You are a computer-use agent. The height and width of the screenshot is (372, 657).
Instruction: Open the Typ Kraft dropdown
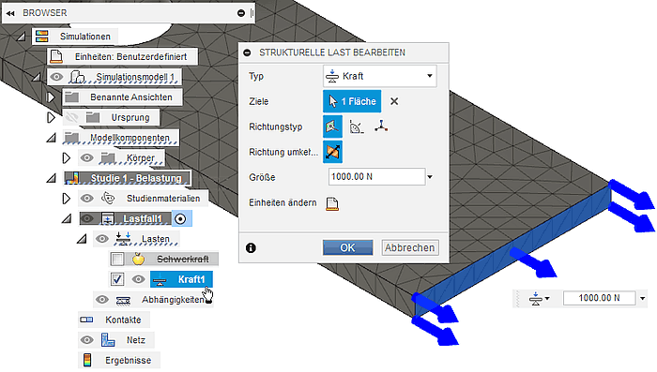tap(379, 76)
